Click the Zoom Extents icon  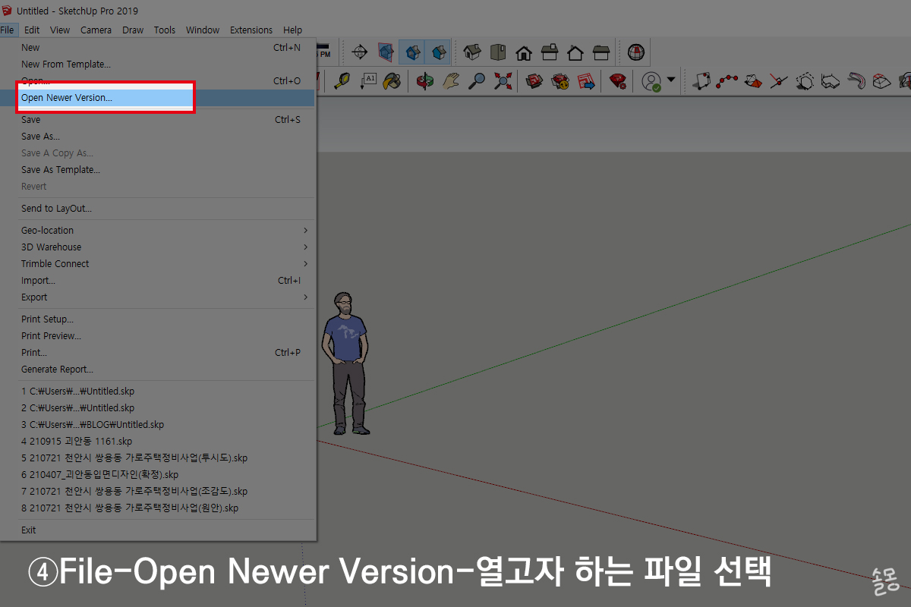(503, 80)
